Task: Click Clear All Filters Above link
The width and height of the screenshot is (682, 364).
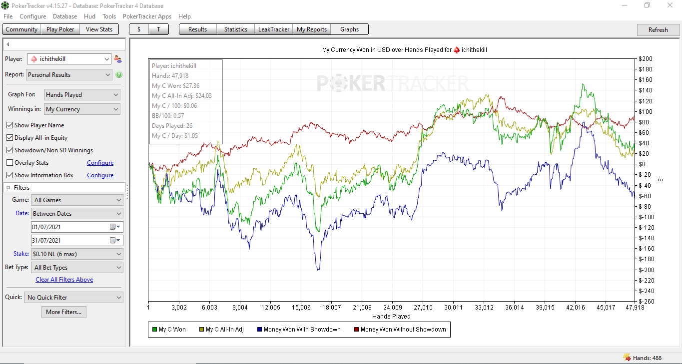Action: 64,280
